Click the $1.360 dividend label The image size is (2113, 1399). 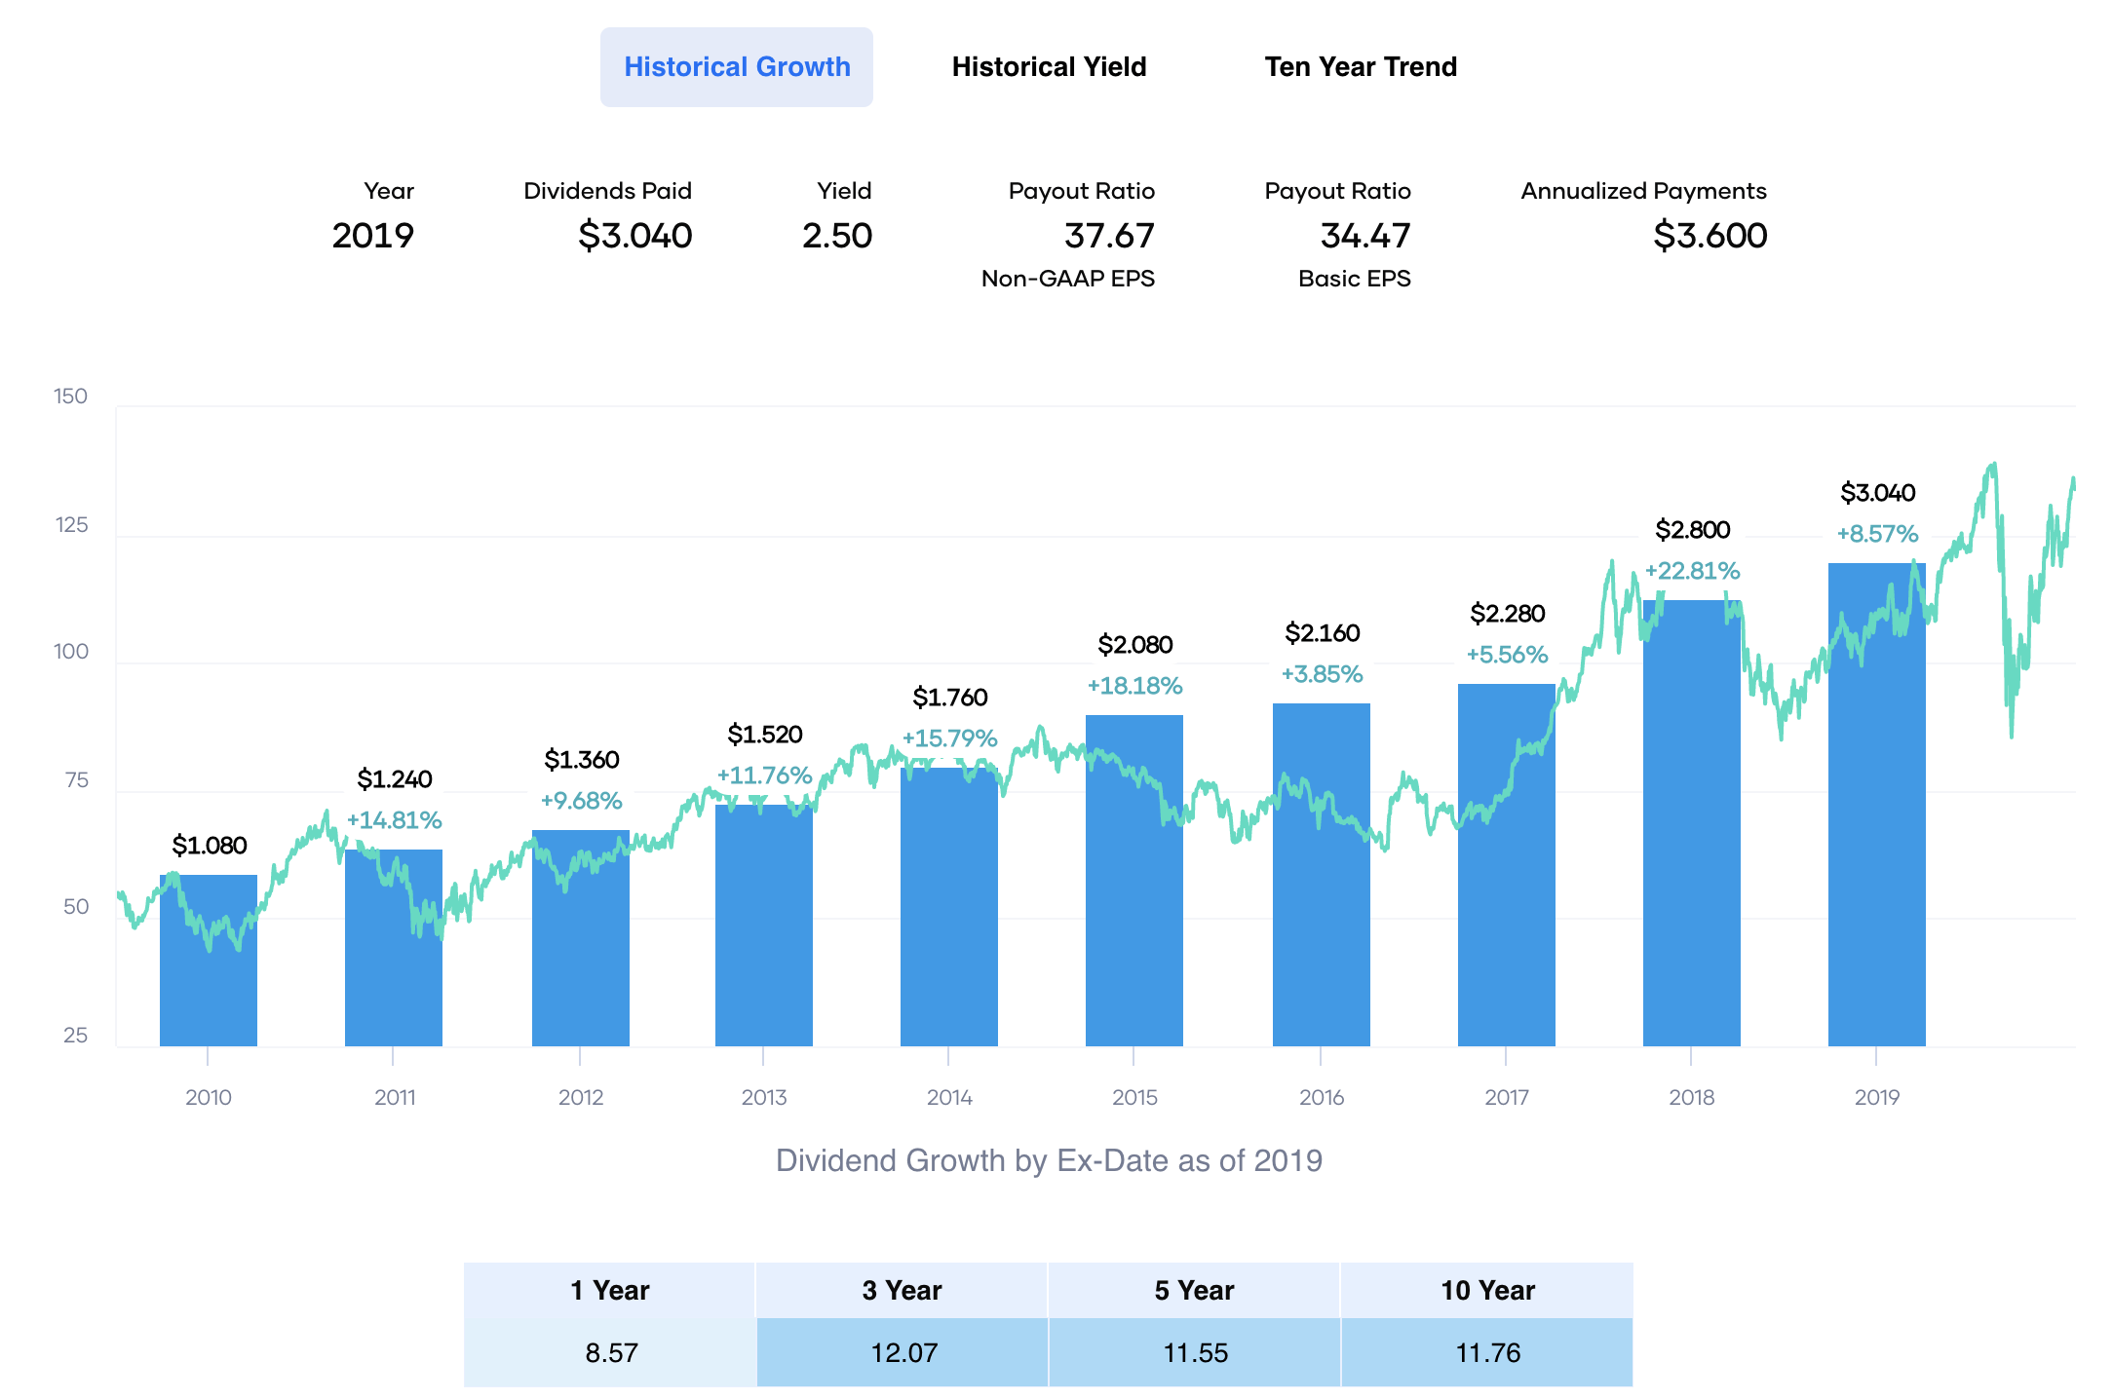(x=582, y=760)
